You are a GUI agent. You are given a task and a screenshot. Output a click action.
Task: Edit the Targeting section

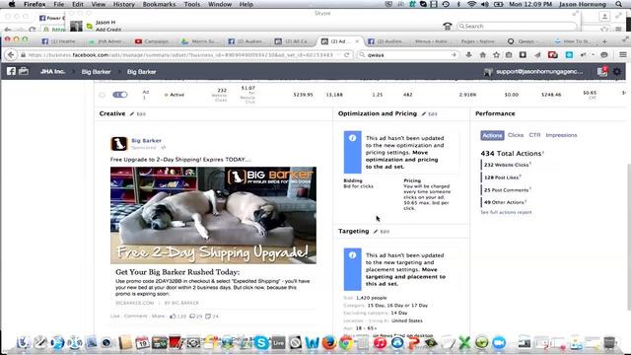[x=382, y=232]
